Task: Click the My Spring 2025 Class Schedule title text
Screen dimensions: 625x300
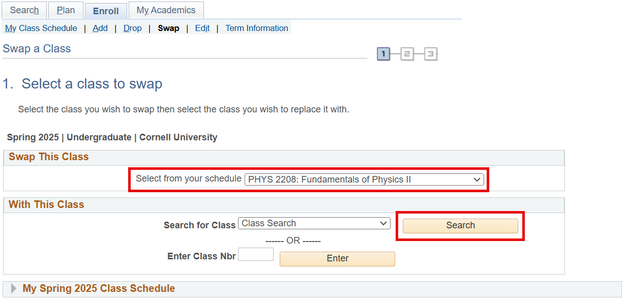Action: [99, 289]
